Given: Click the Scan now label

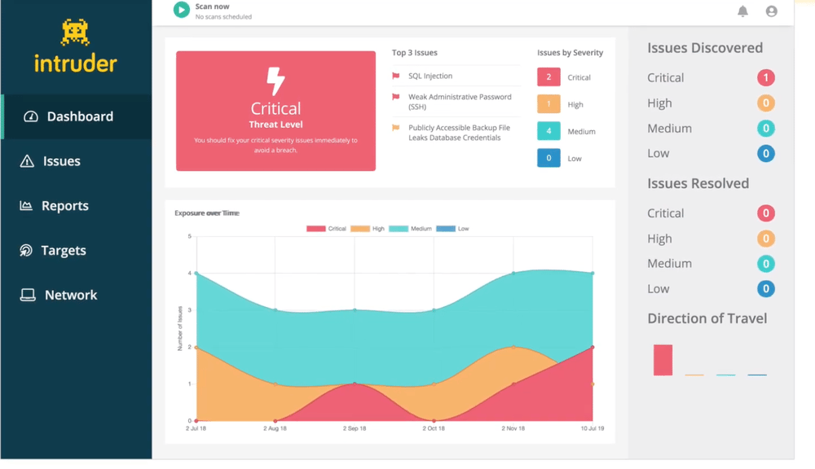Looking at the screenshot, I should pos(212,7).
